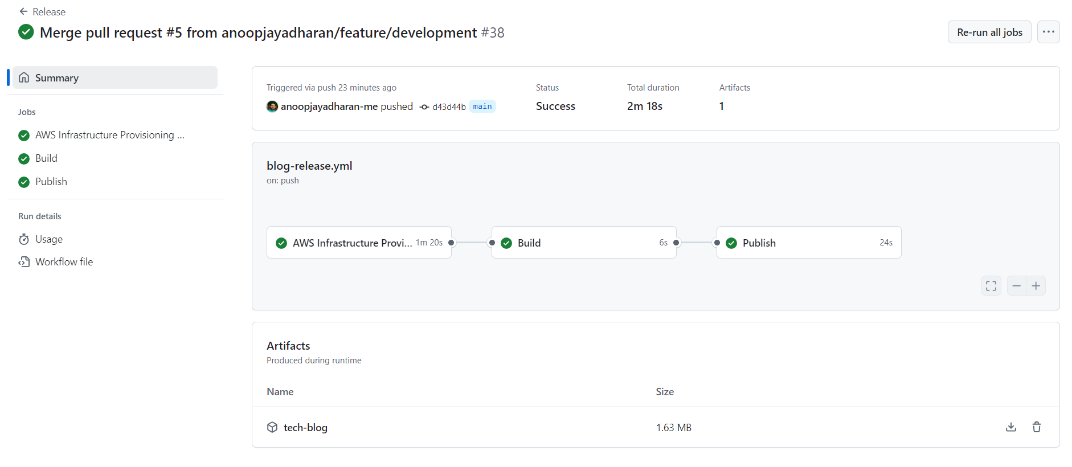Click the main branch label
The image size is (1072, 467).
tap(482, 106)
